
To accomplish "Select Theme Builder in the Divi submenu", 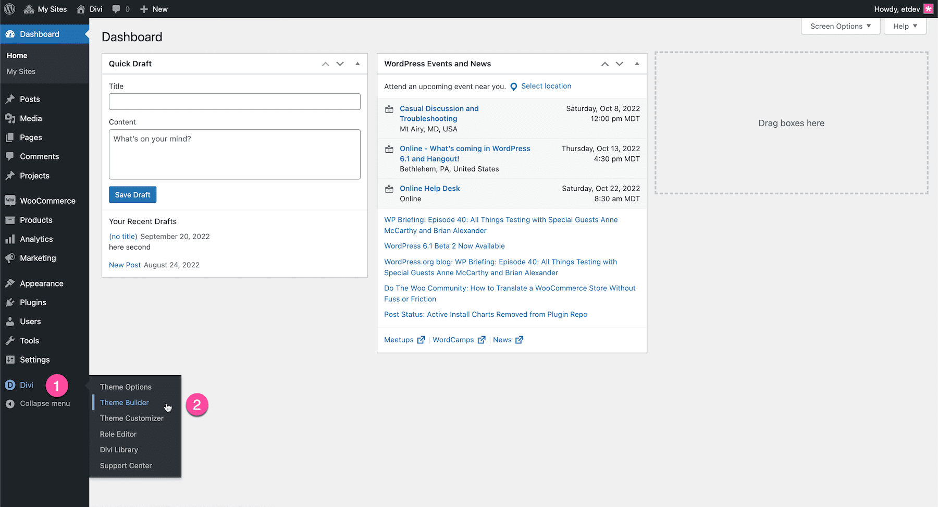I will tap(124, 402).
